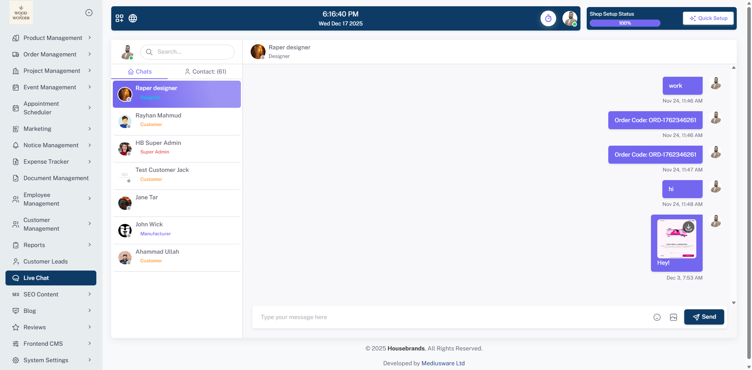This screenshot has height=370, width=752.
Task: Click the Quick Setup button
Action: (x=708, y=18)
